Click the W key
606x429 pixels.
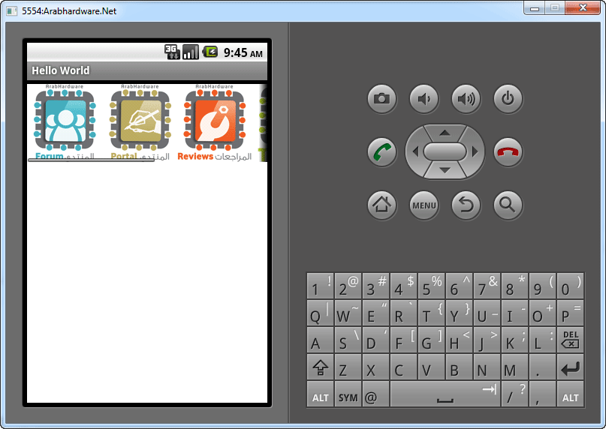348,313
